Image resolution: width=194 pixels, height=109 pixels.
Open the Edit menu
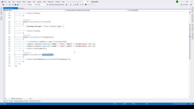pos(9,2)
